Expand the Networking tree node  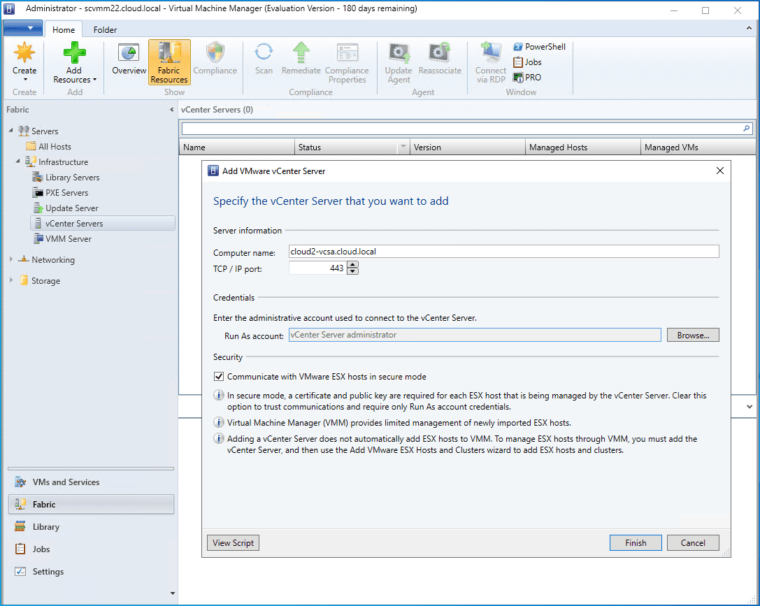click(x=11, y=260)
